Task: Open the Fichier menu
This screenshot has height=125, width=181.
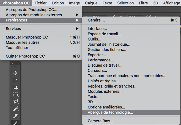Action: point(41,3)
